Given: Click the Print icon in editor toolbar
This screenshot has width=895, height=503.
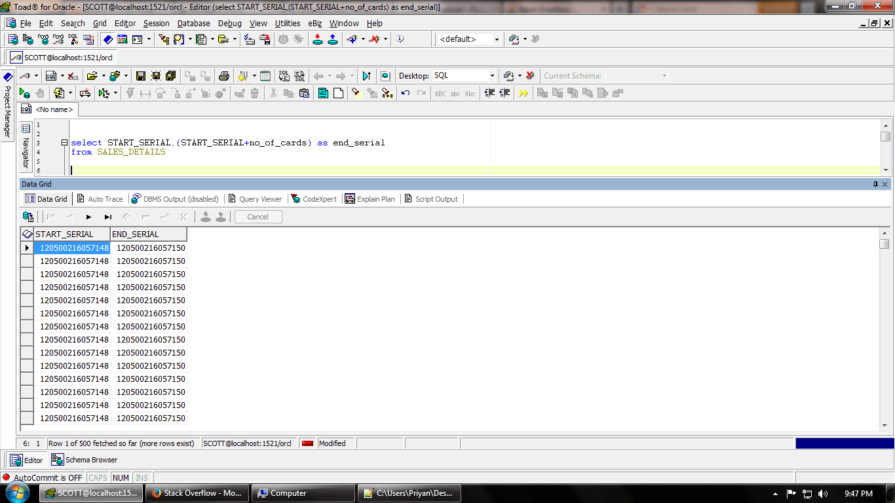Looking at the screenshot, I should pyautogui.click(x=224, y=76).
